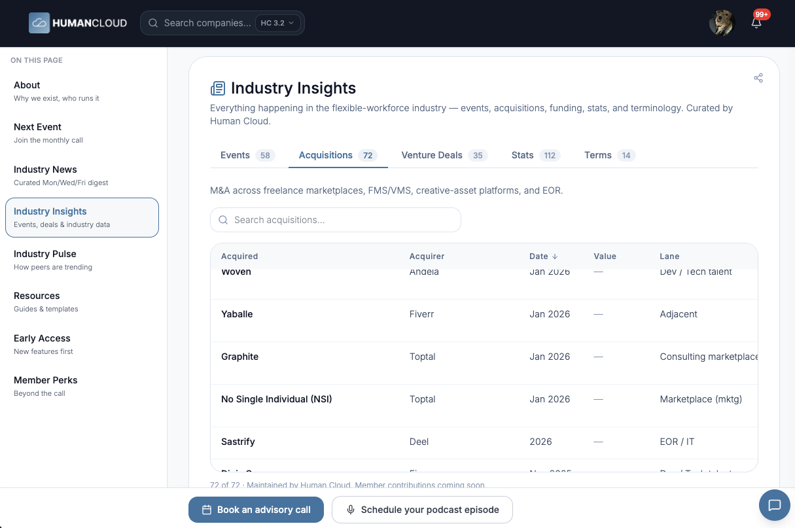Click the search magnifier icon in top bar

(x=153, y=23)
